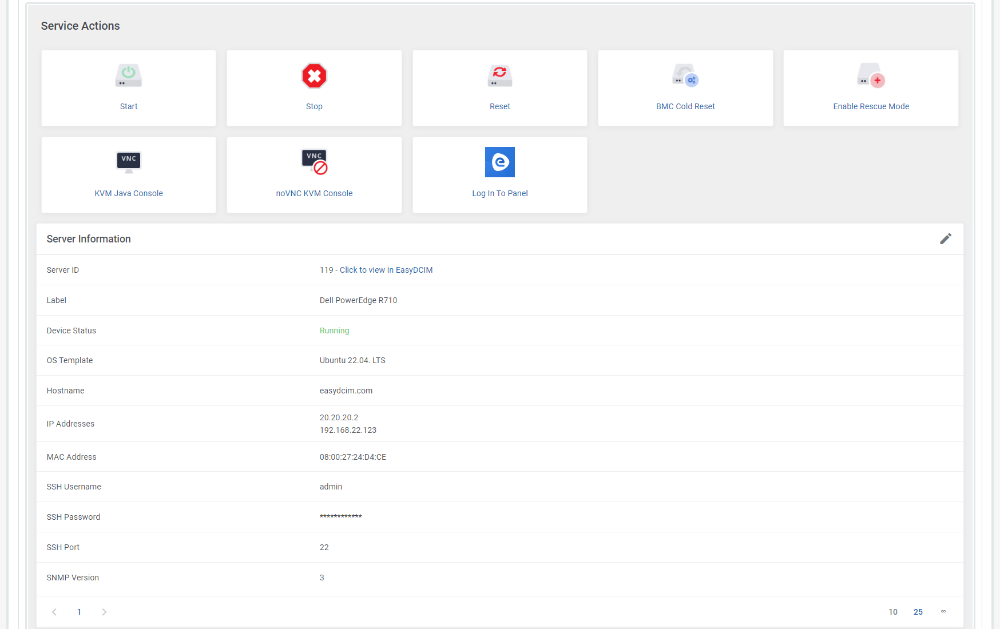The height and width of the screenshot is (629, 1000).
Task: Click the previous page chevron
Action: [54, 612]
